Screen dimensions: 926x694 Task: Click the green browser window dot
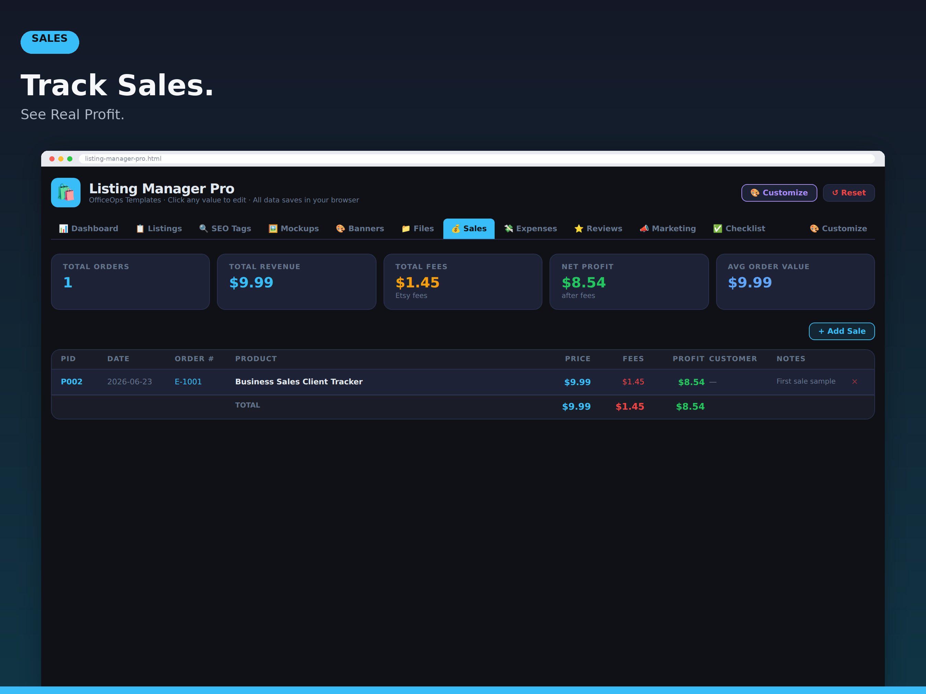click(70, 159)
